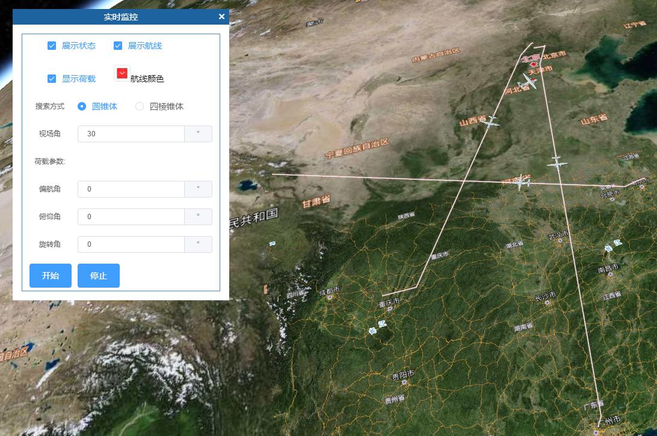Open the red 航线颜色 color picker

(122, 74)
